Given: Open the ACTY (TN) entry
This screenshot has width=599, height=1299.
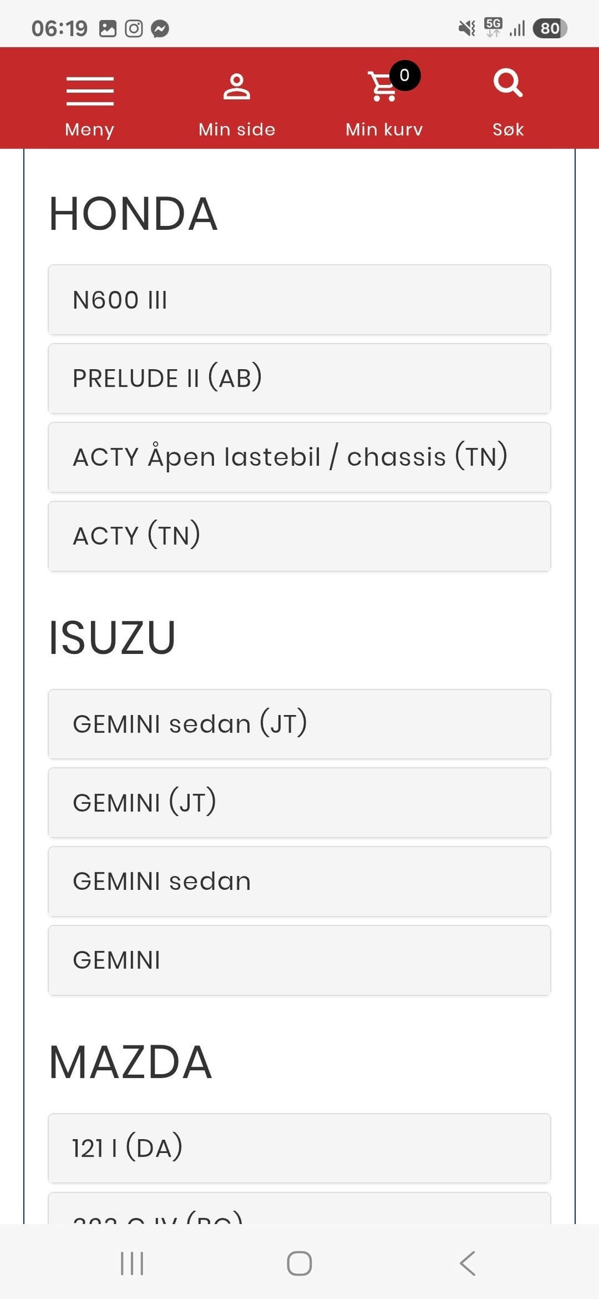Looking at the screenshot, I should pyautogui.click(x=299, y=536).
